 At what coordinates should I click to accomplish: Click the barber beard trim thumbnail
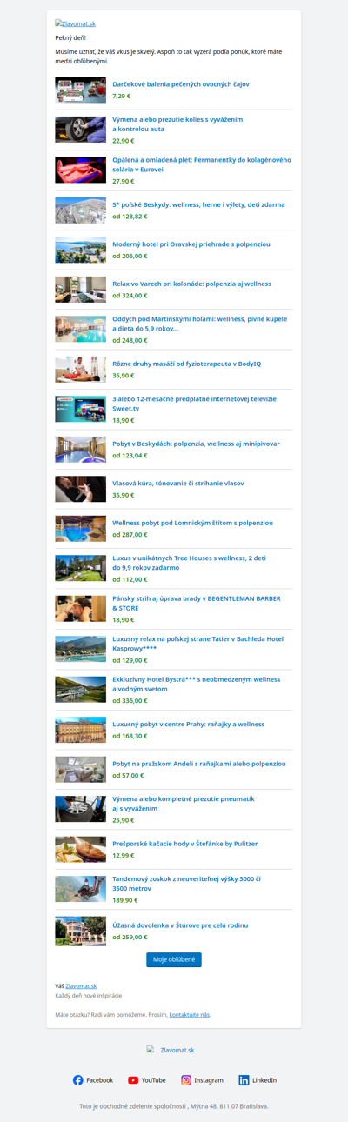tap(80, 608)
